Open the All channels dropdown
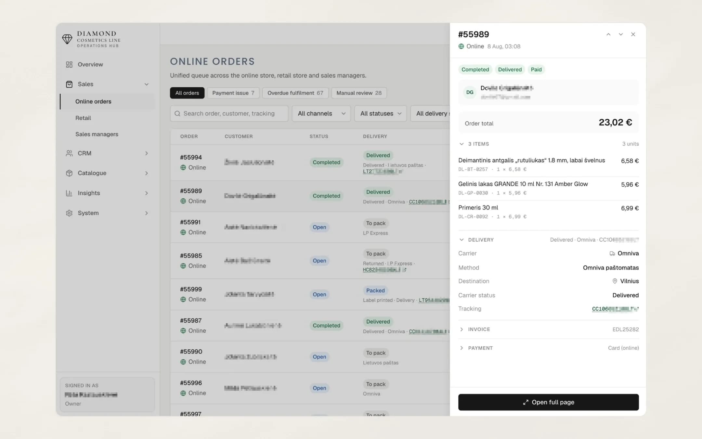Screen dimensions: 702x439 321,113
